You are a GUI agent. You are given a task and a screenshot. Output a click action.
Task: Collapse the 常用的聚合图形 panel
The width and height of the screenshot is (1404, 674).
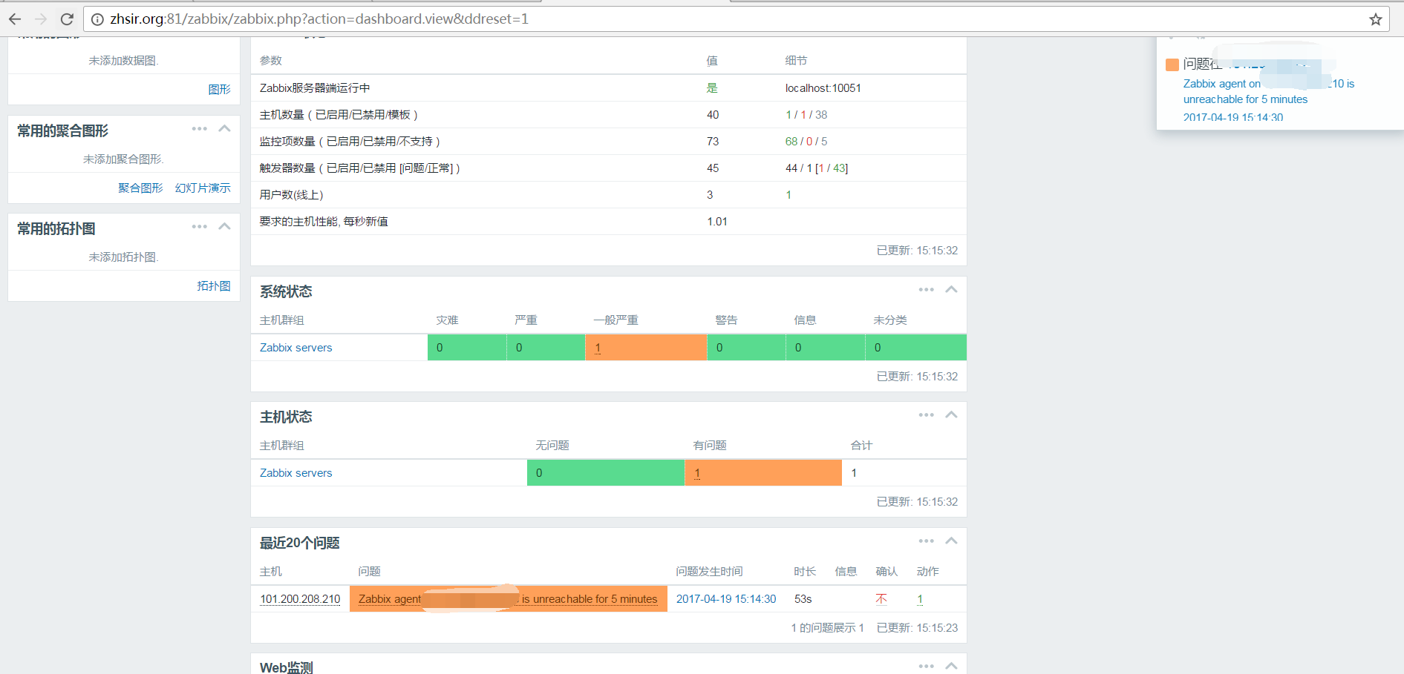(x=224, y=129)
